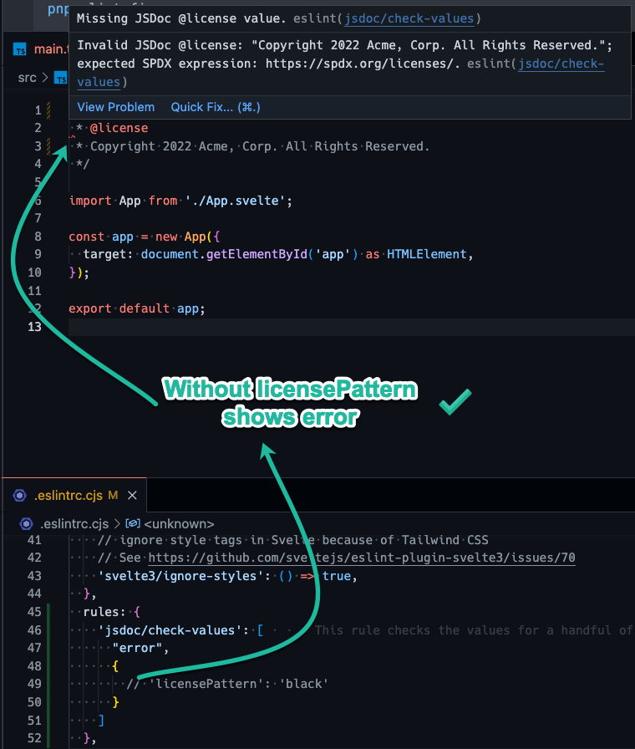Open GitHub issues URL in comment

(x=362, y=558)
